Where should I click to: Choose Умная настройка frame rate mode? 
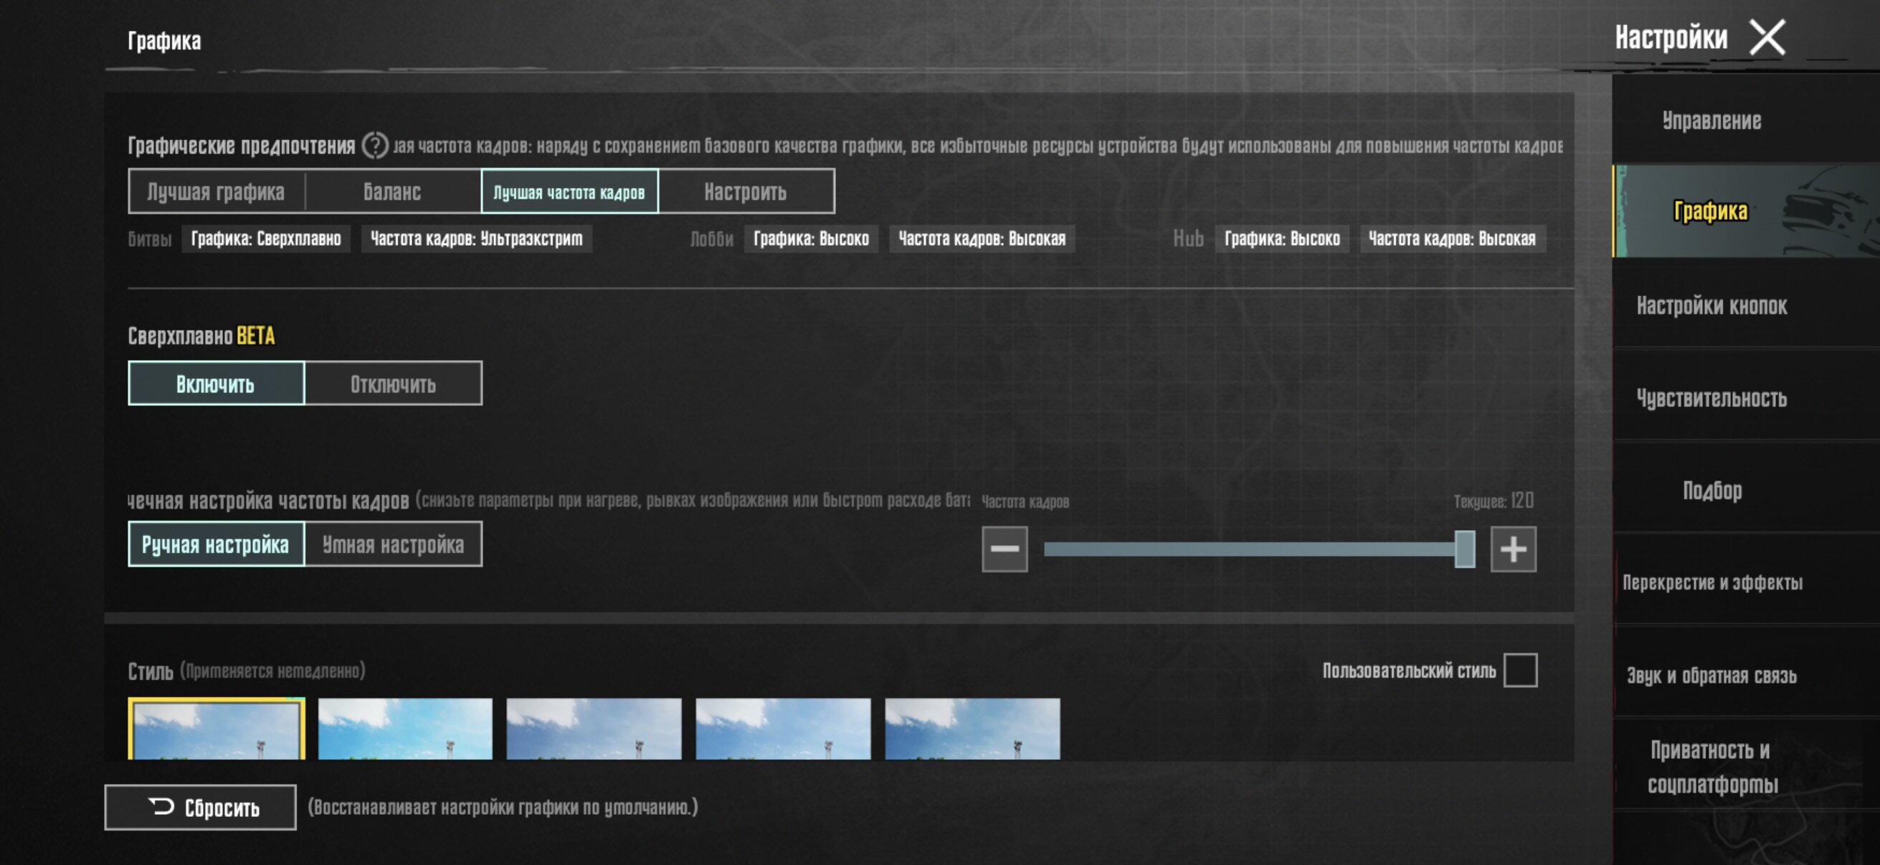[393, 544]
